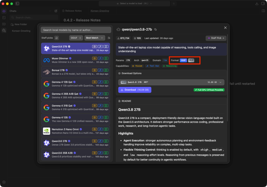Click the star count 105

click(137, 38)
